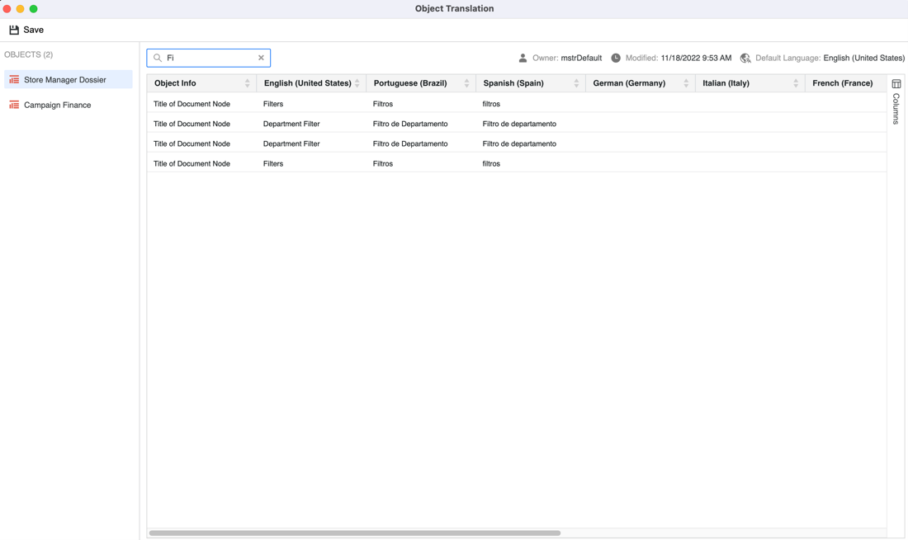Image resolution: width=908 pixels, height=540 pixels.
Task: Click the Save disk icon
Action: pyautogui.click(x=14, y=30)
